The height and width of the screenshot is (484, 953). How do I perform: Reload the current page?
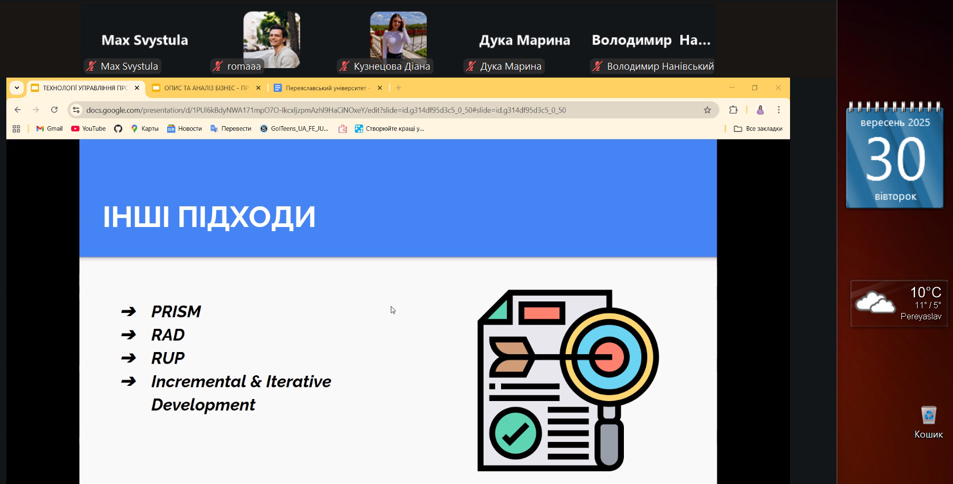(54, 110)
